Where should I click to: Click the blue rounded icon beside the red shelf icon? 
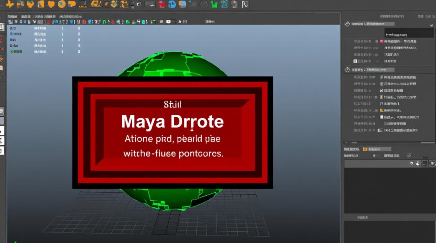172,4
